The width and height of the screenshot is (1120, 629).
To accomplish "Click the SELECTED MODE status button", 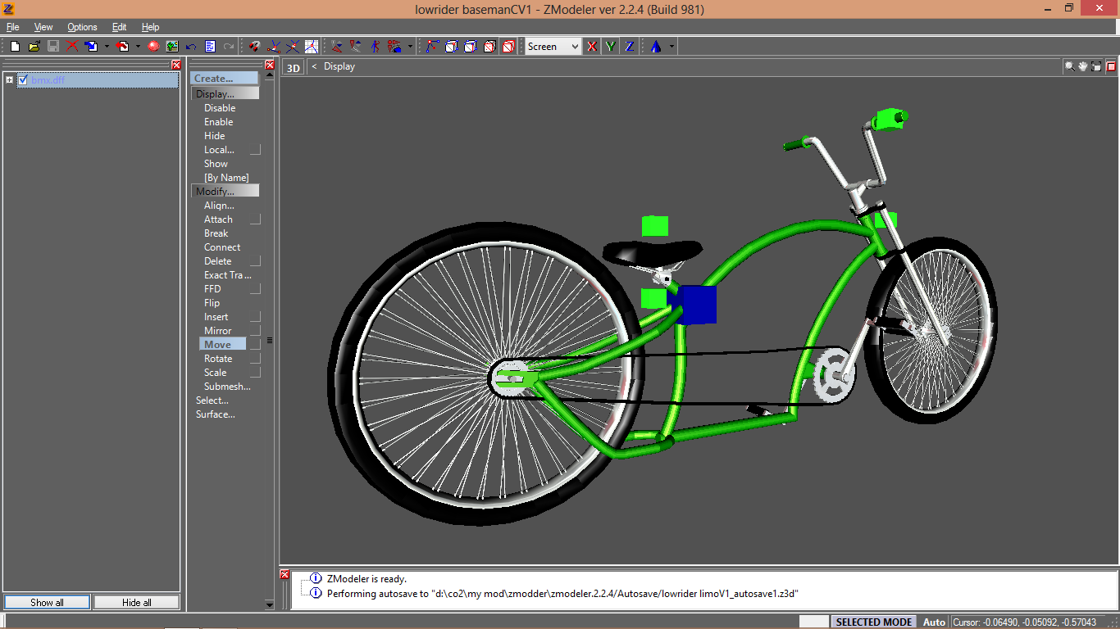I will pos(874,622).
